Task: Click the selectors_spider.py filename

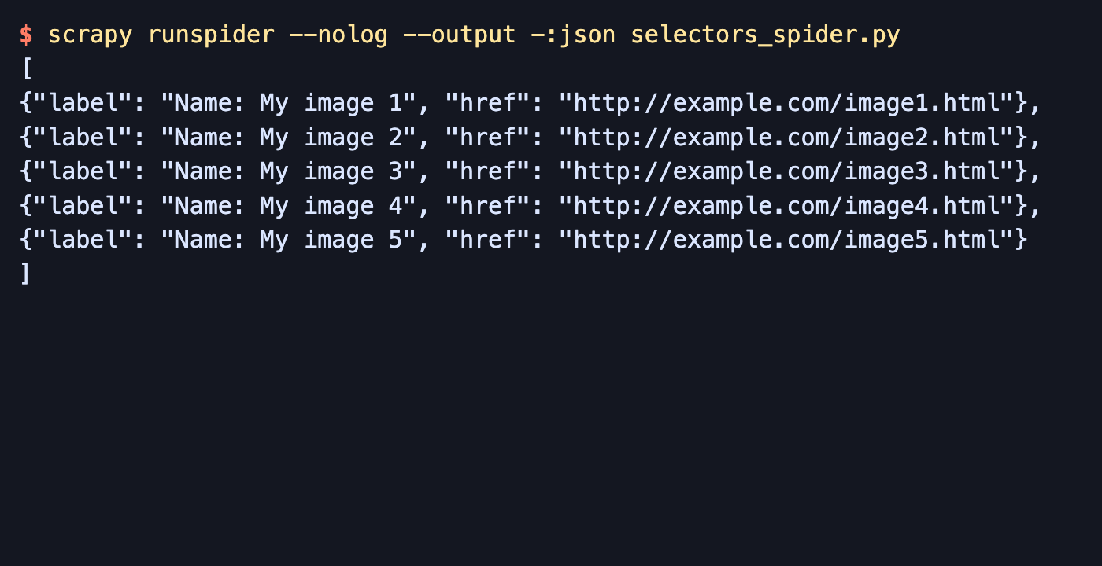Action: click(x=765, y=35)
